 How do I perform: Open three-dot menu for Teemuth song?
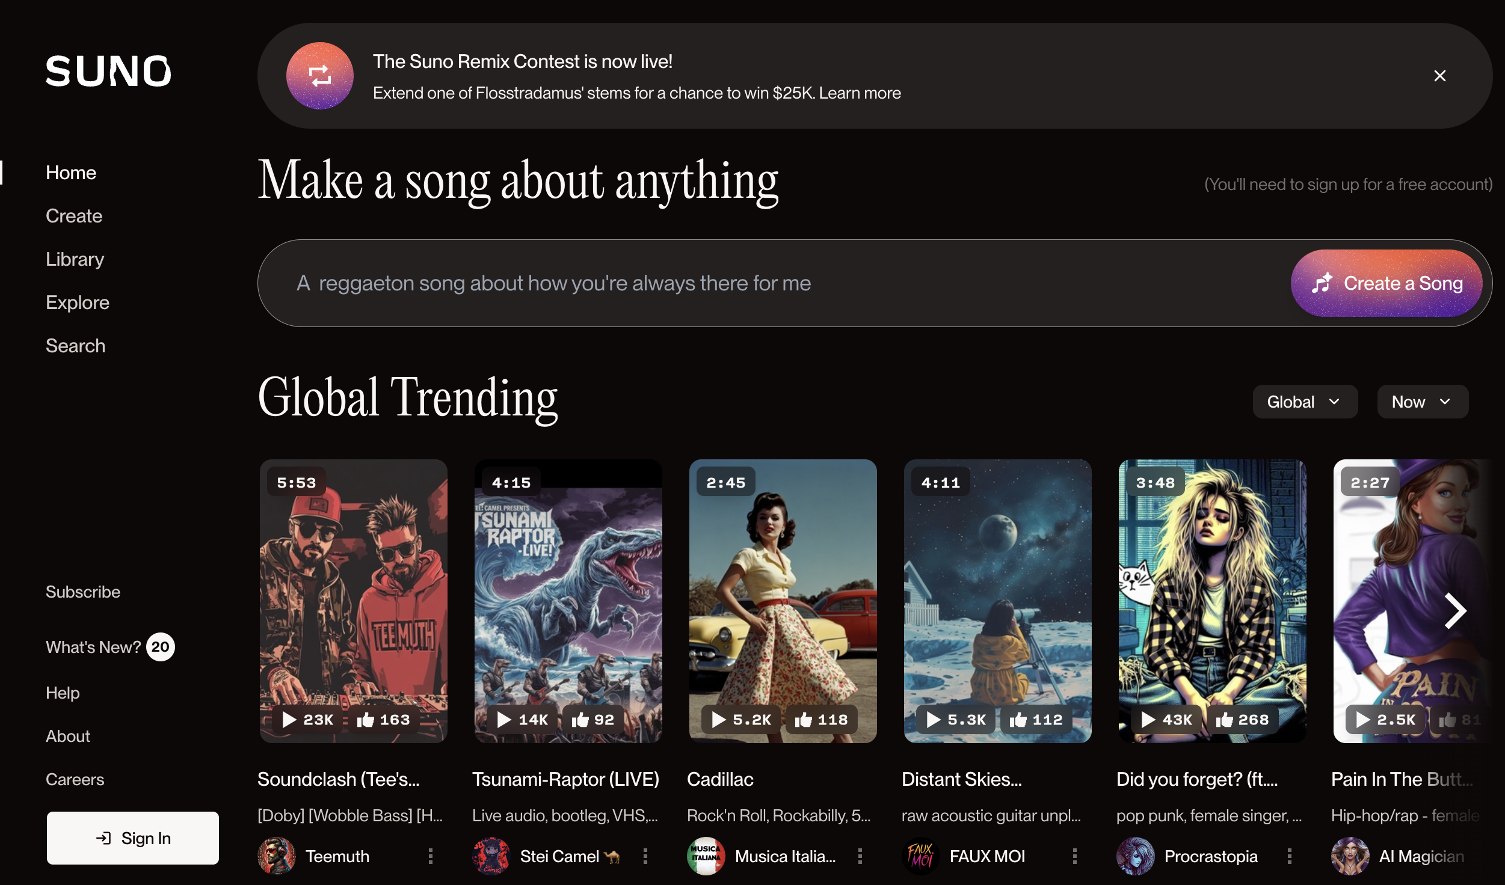click(x=431, y=856)
